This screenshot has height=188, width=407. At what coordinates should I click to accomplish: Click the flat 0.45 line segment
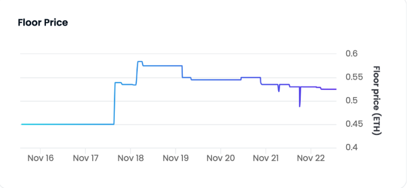(x=68, y=124)
